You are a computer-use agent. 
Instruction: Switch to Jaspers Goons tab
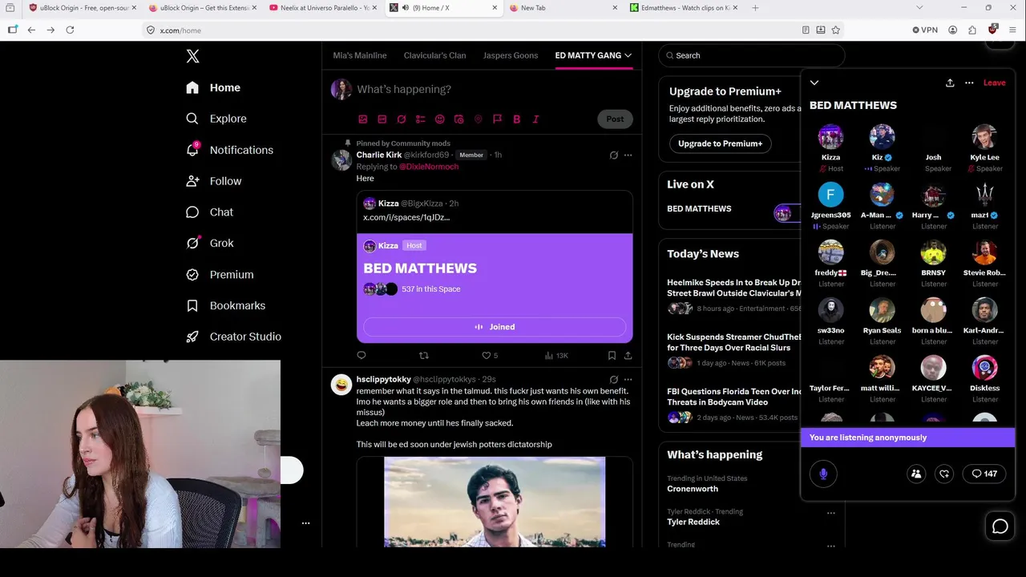[x=511, y=55]
